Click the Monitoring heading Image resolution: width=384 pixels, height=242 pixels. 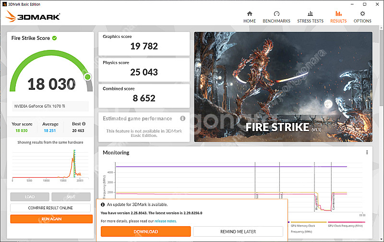(116, 153)
